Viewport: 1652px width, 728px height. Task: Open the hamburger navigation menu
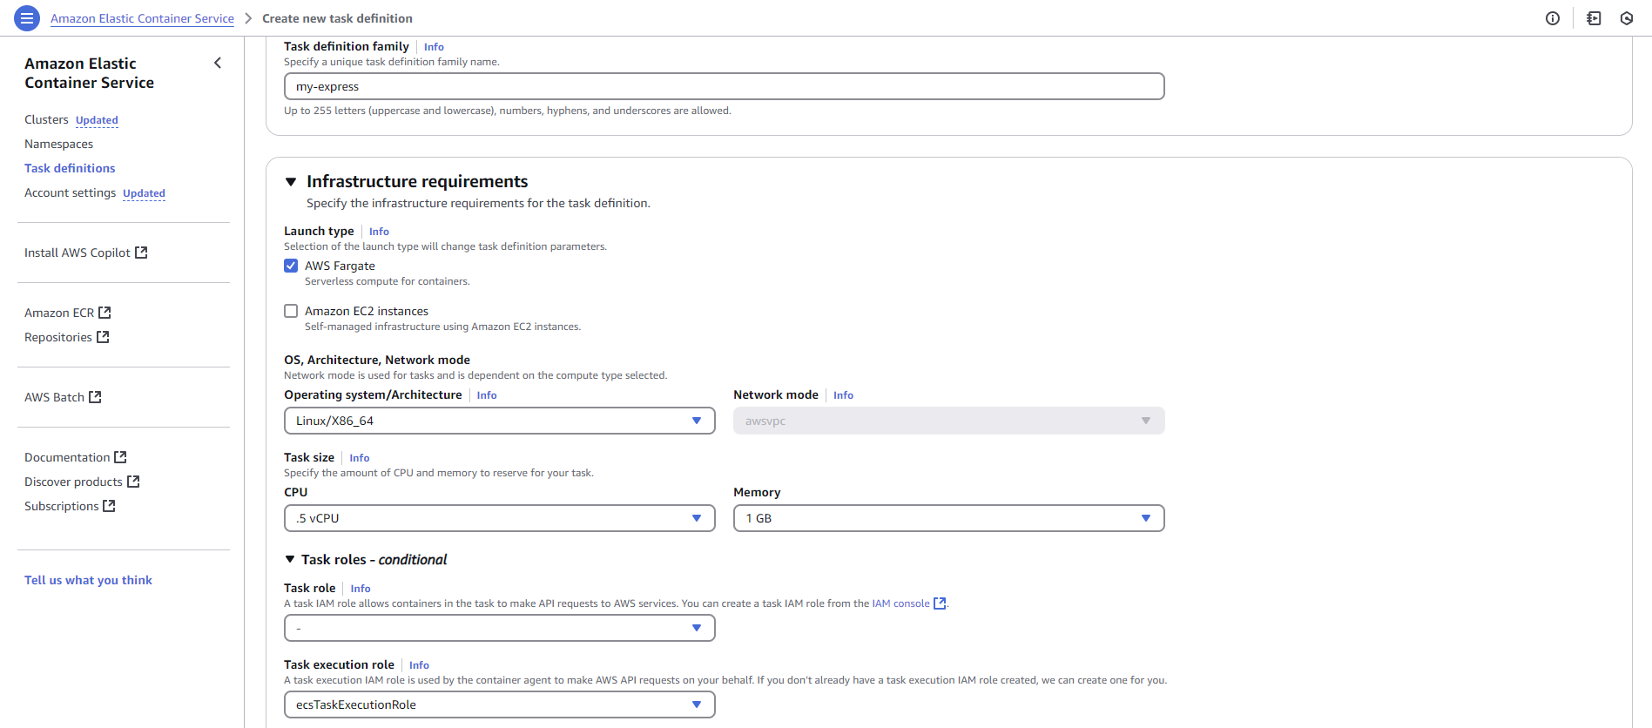pyautogui.click(x=27, y=18)
